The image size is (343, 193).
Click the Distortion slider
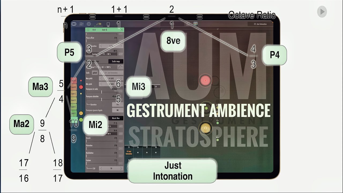pyautogui.click(x=102, y=149)
